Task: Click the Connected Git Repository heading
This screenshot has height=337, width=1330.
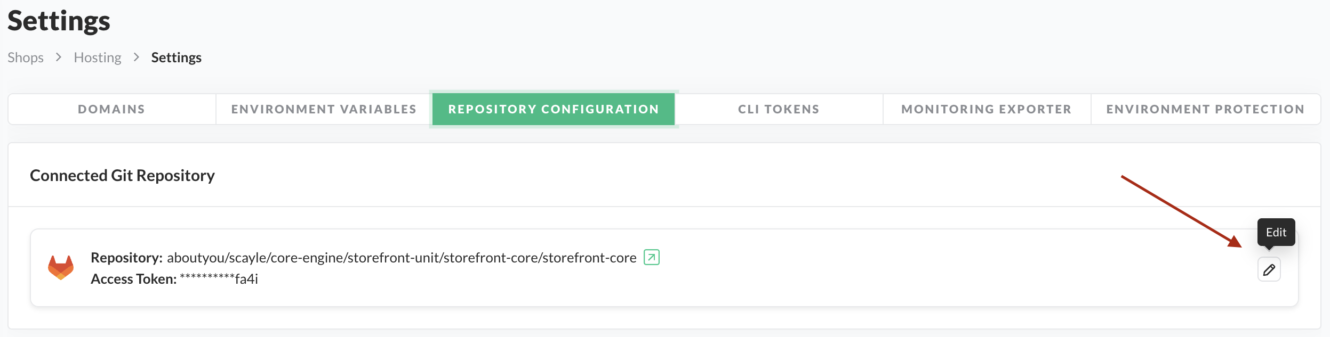Action: tap(122, 175)
